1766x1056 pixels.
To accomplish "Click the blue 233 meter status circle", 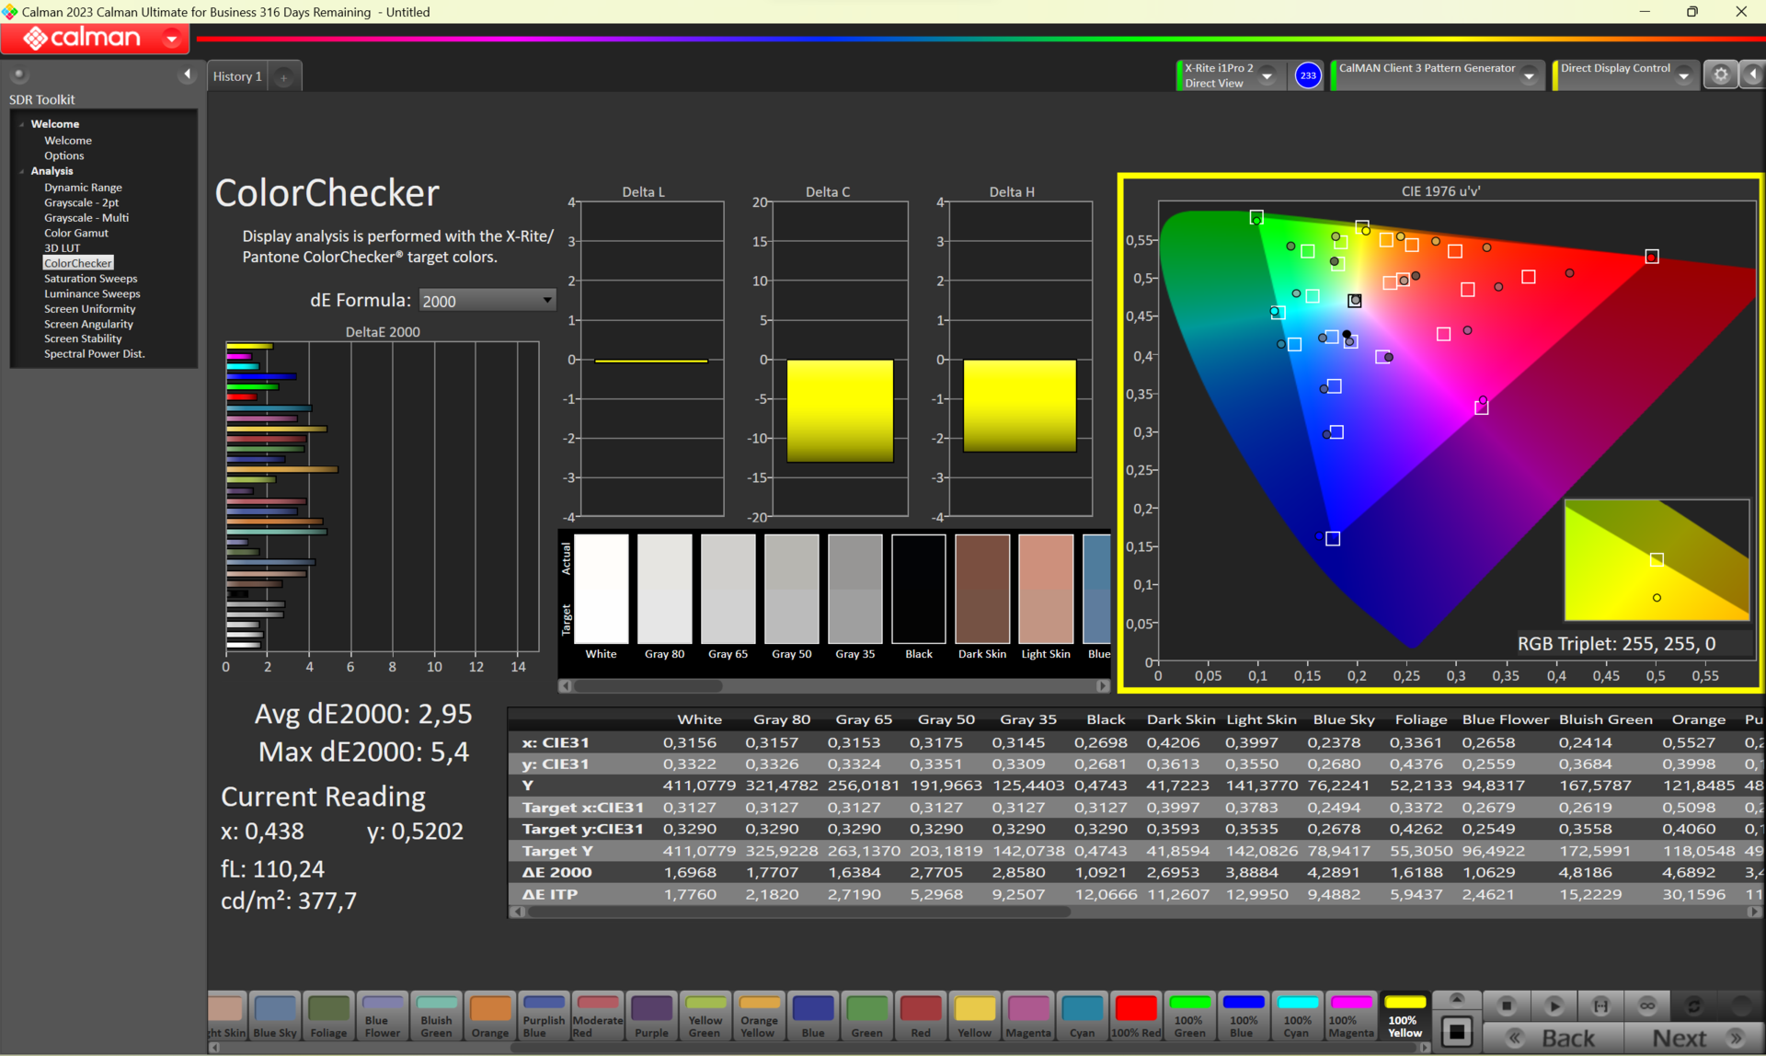I will [x=1307, y=75].
